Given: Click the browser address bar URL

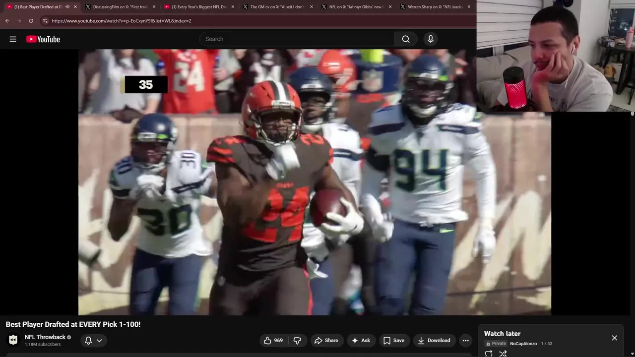Looking at the screenshot, I should pyautogui.click(x=122, y=21).
